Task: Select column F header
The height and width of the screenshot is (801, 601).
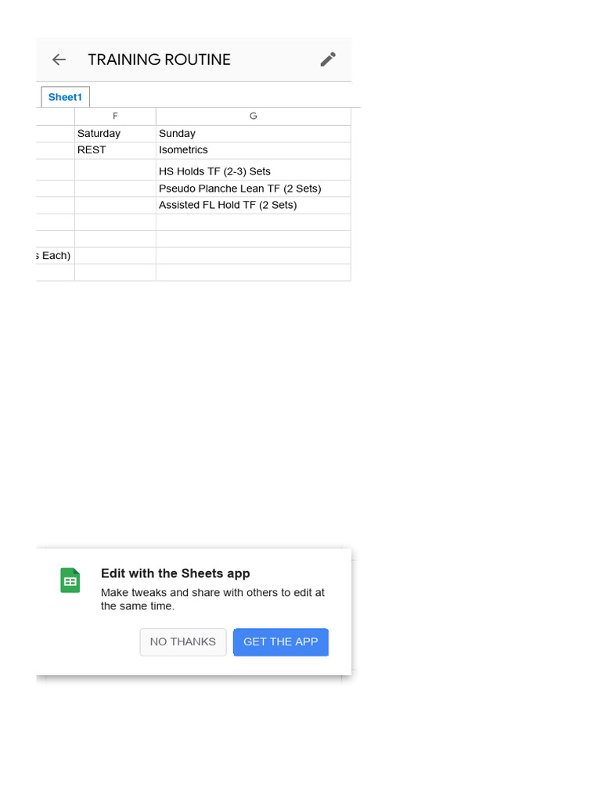Action: click(115, 116)
